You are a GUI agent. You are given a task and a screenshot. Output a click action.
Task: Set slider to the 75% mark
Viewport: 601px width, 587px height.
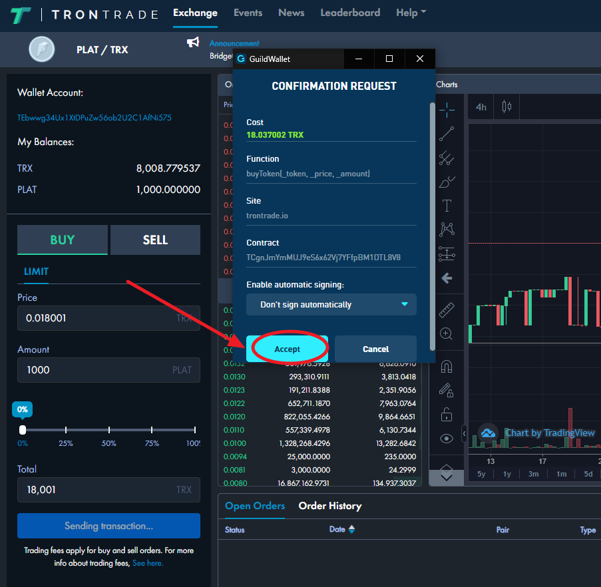click(152, 430)
